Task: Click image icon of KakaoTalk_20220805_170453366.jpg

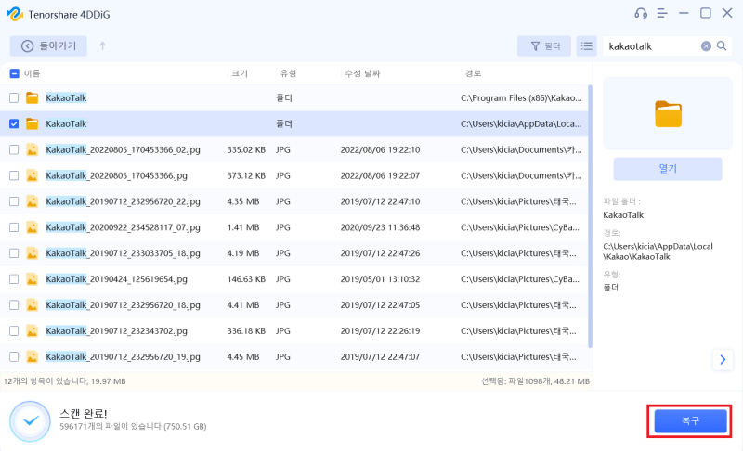Action: [33, 175]
